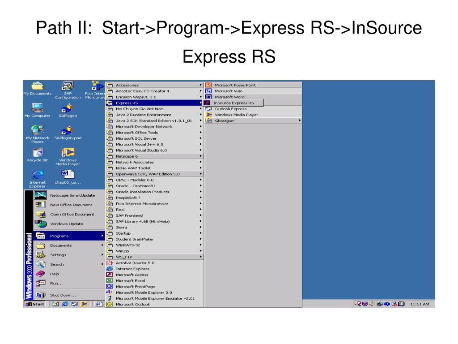458x344 pixels.
Task: Open Help from Start menu
Action: pos(69,274)
